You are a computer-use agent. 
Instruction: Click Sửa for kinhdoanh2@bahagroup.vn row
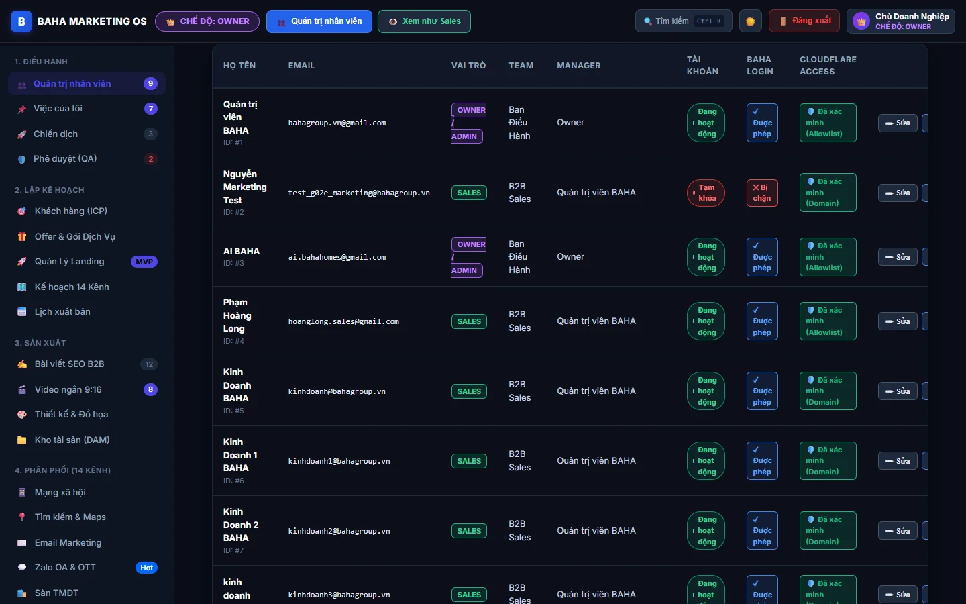coord(898,532)
